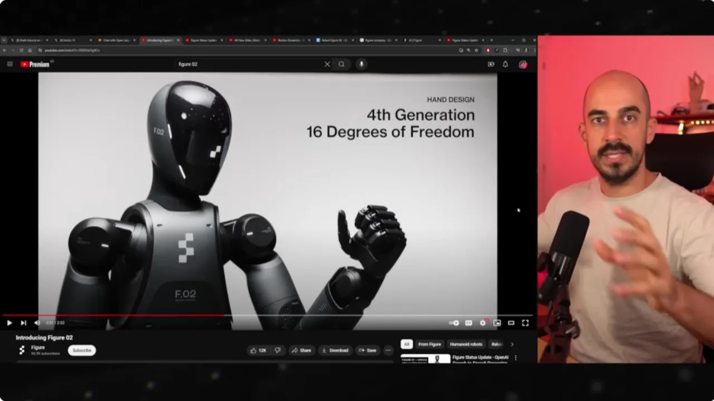Open the YouTube hamburger guide menu

point(9,64)
